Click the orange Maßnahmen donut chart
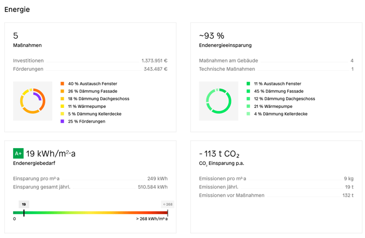 [32, 101]
